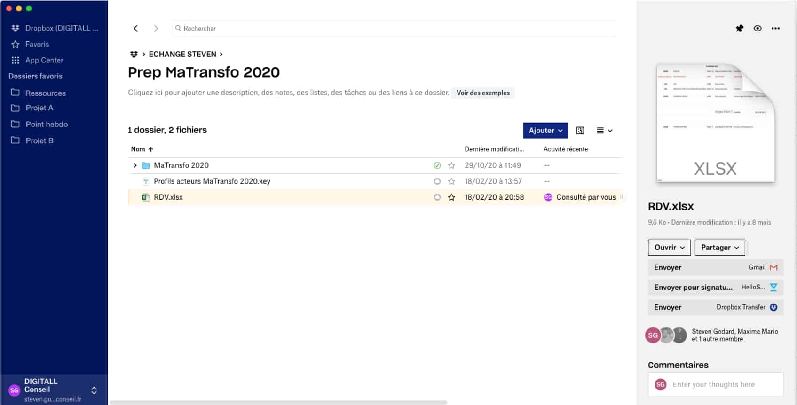Open the App Center grid icon
This screenshot has width=797, height=405.
(16, 60)
